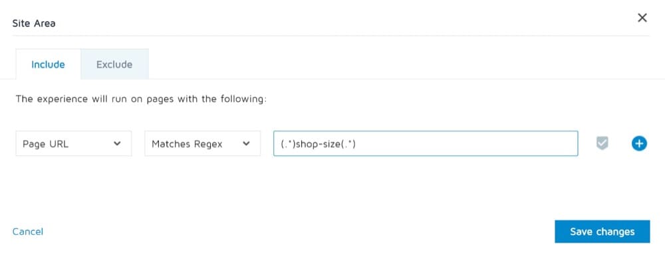The height and width of the screenshot is (256, 665).
Task: Open the Page URL dropdown
Action: tap(74, 143)
